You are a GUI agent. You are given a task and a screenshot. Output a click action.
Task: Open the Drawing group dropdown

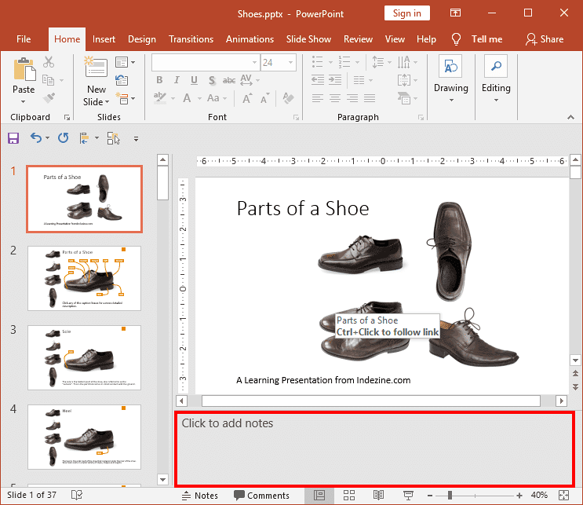[x=451, y=100]
